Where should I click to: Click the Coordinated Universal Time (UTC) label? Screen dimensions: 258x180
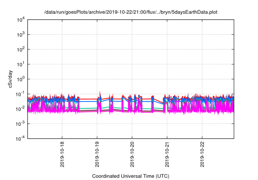(131, 176)
